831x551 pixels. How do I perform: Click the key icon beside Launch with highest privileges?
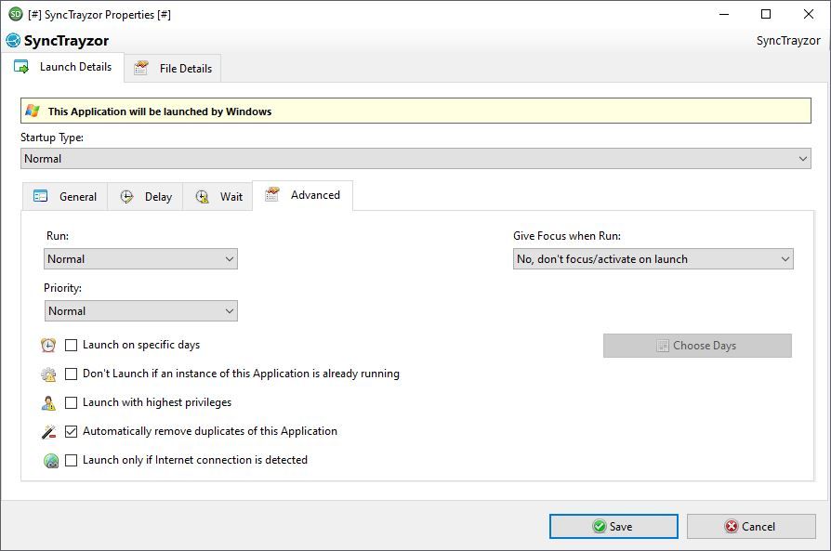coord(50,402)
